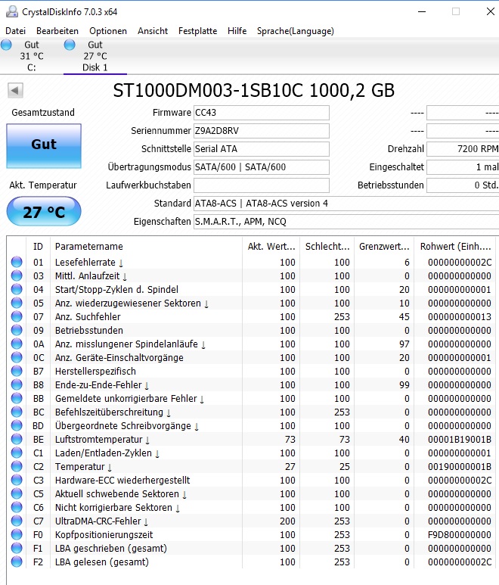Click the status orb for Mittl. Anlaufzeit

point(17,275)
